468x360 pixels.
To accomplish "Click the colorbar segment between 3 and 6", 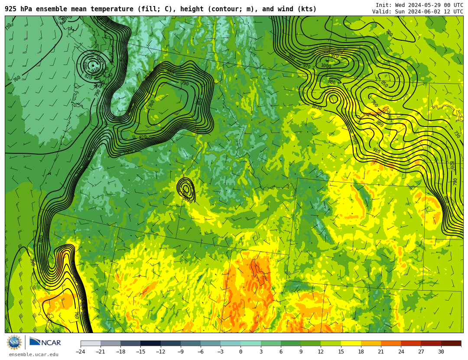I will tap(271, 343).
